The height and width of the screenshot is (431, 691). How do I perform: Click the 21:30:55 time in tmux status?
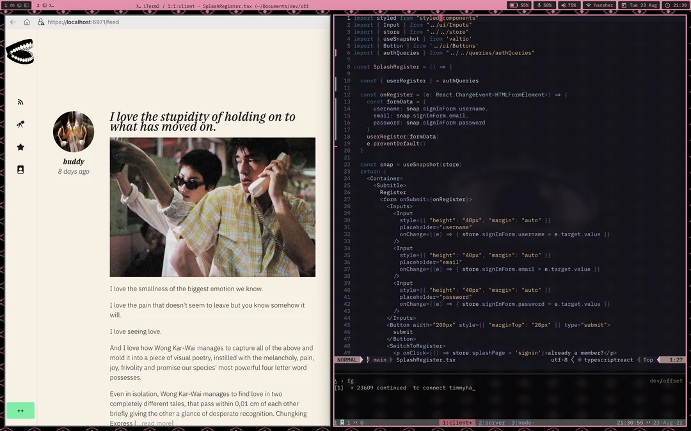[x=630, y=423]
